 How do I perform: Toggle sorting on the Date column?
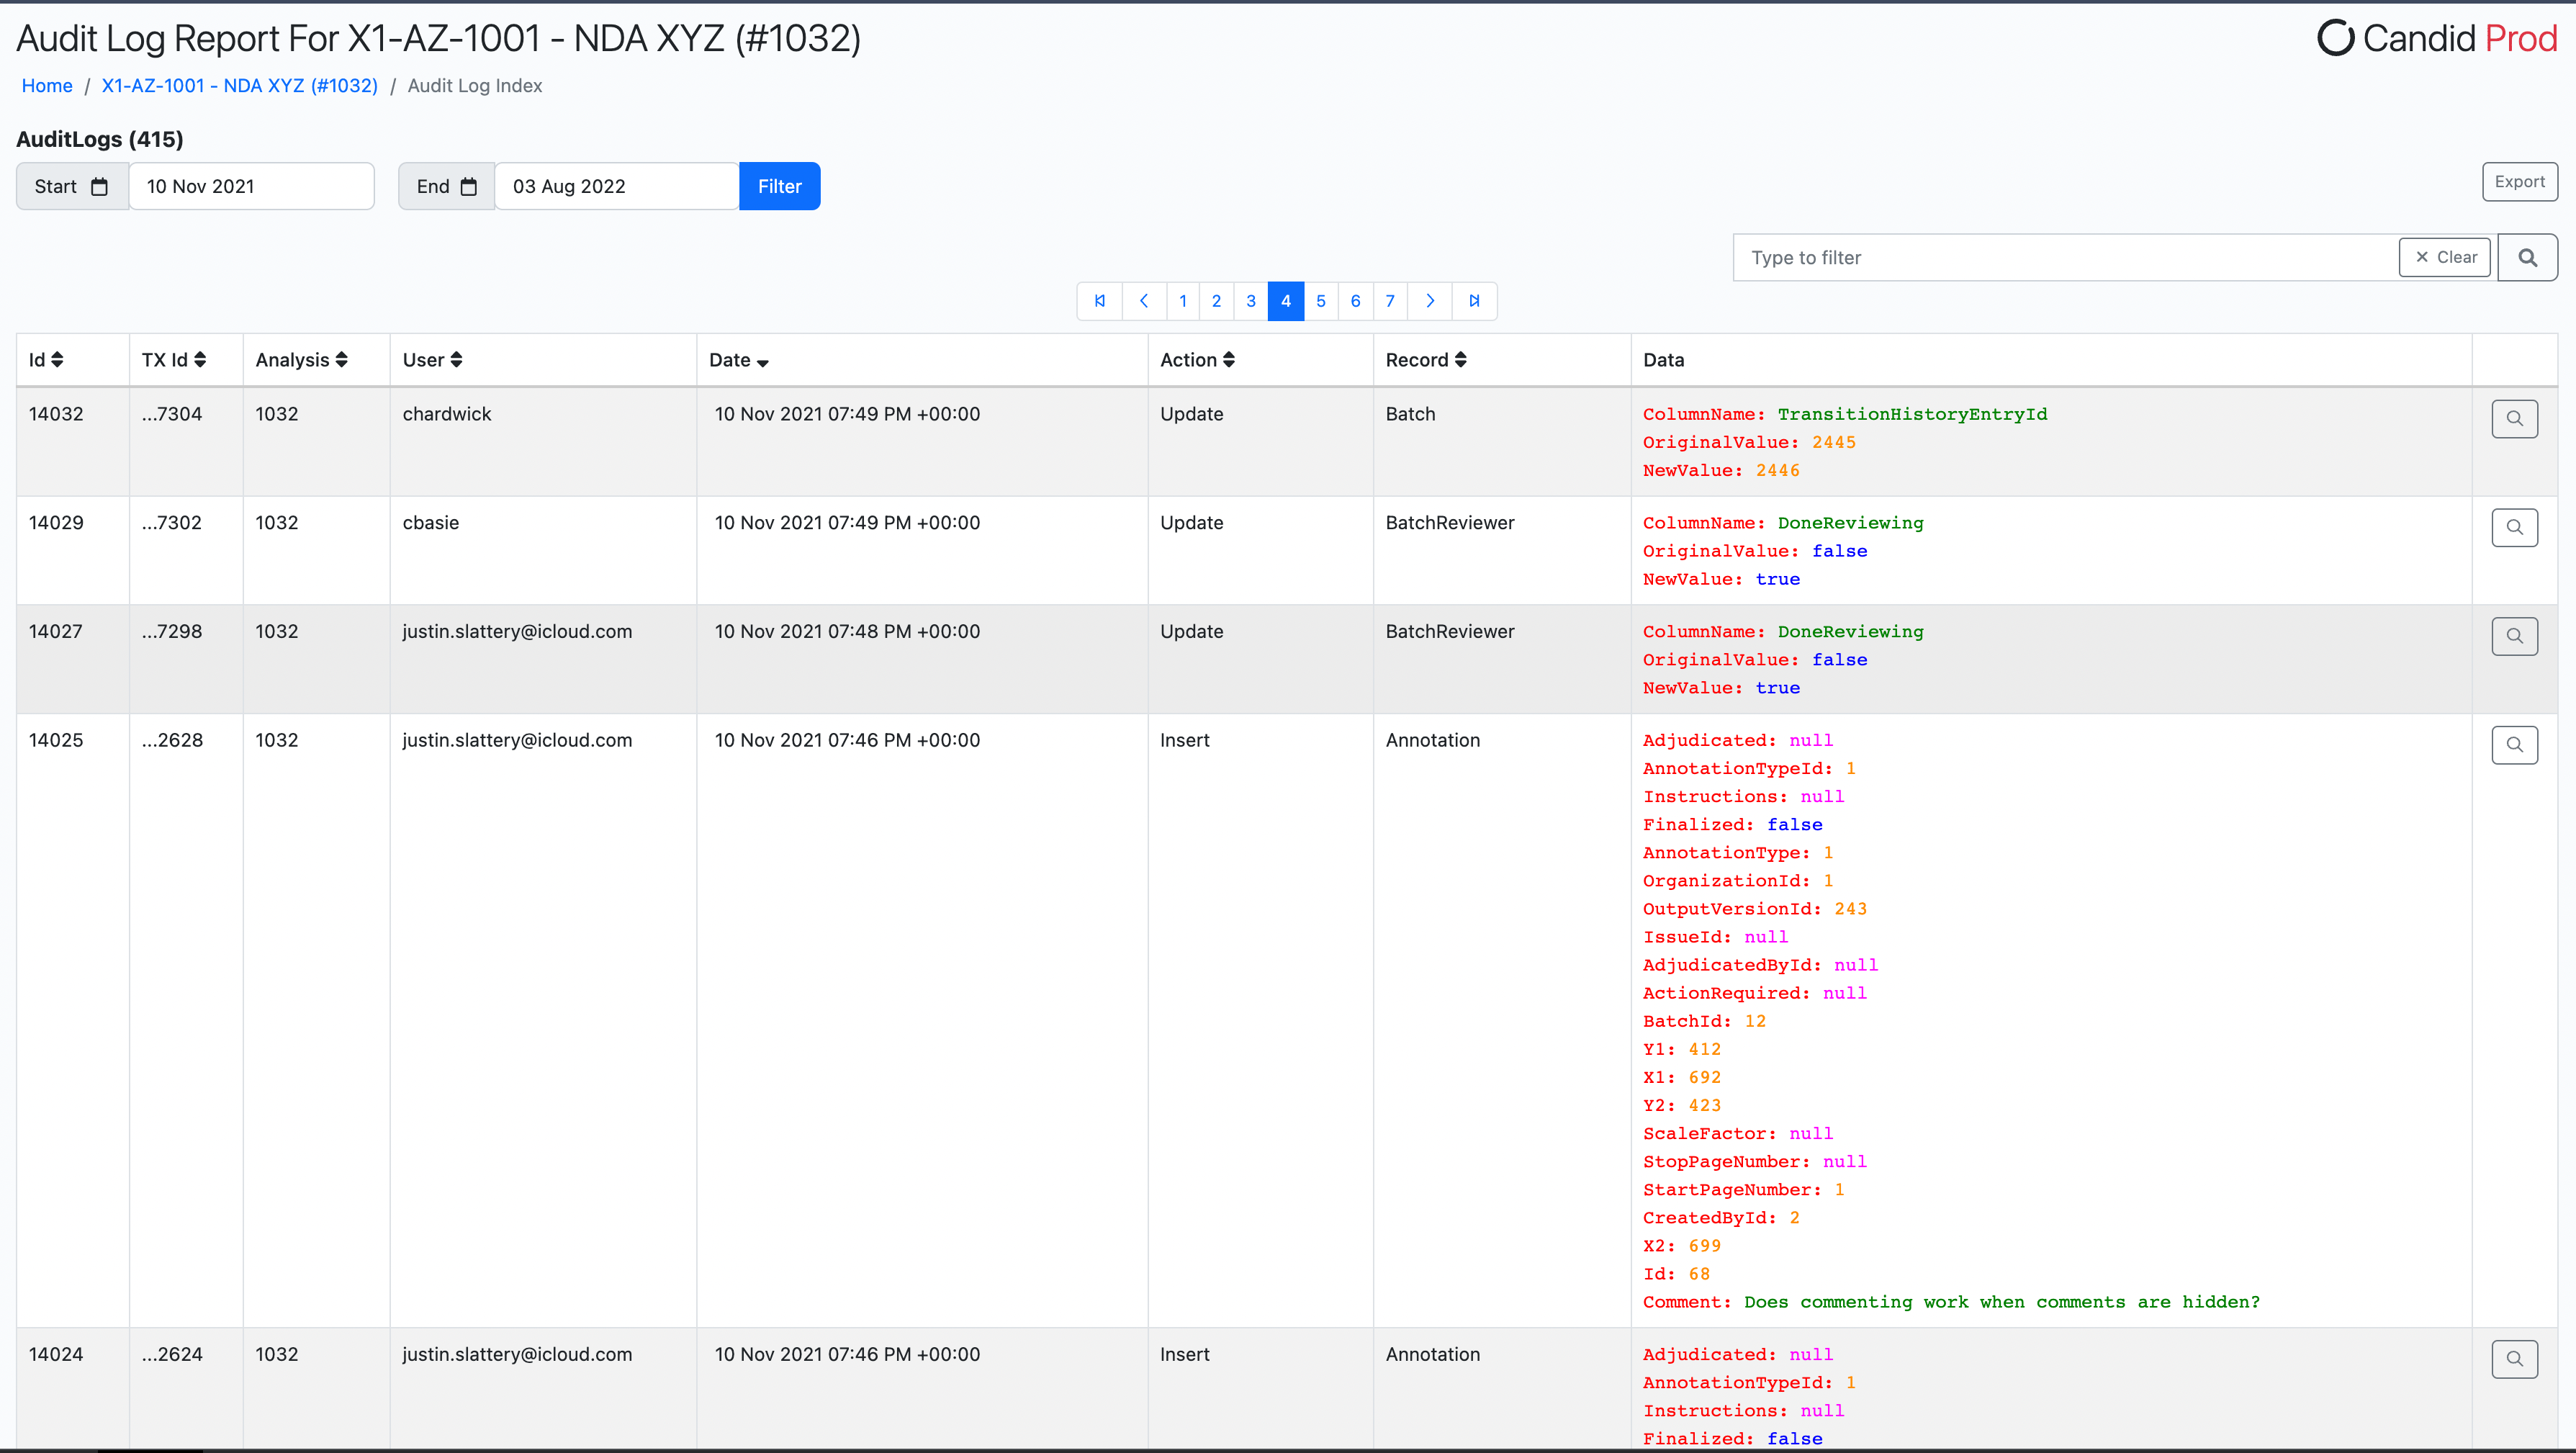tap(738, 359)
